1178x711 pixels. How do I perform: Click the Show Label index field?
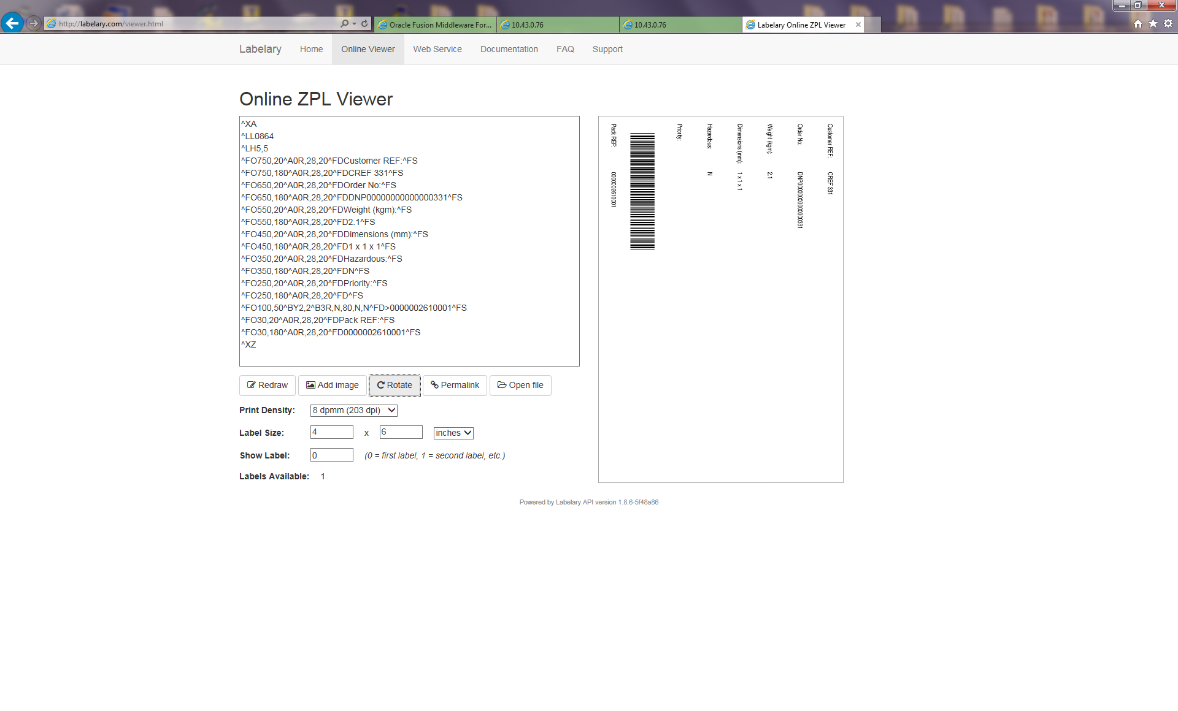(x=332, y=455)
